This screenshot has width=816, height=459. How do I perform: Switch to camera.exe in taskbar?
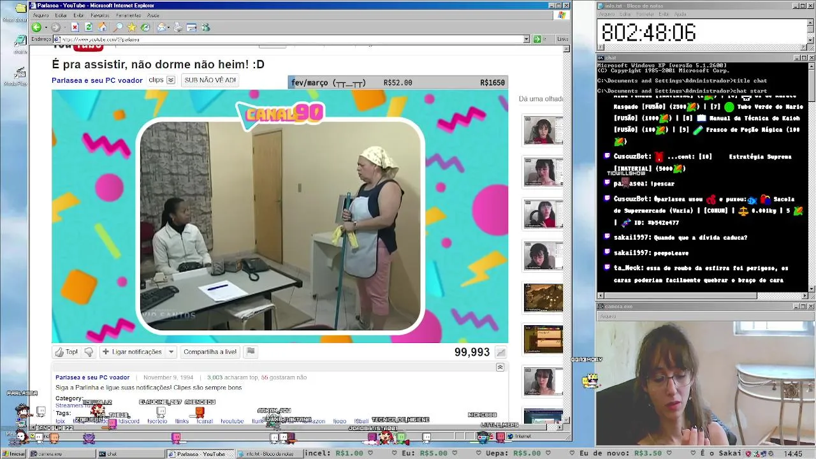62,454
